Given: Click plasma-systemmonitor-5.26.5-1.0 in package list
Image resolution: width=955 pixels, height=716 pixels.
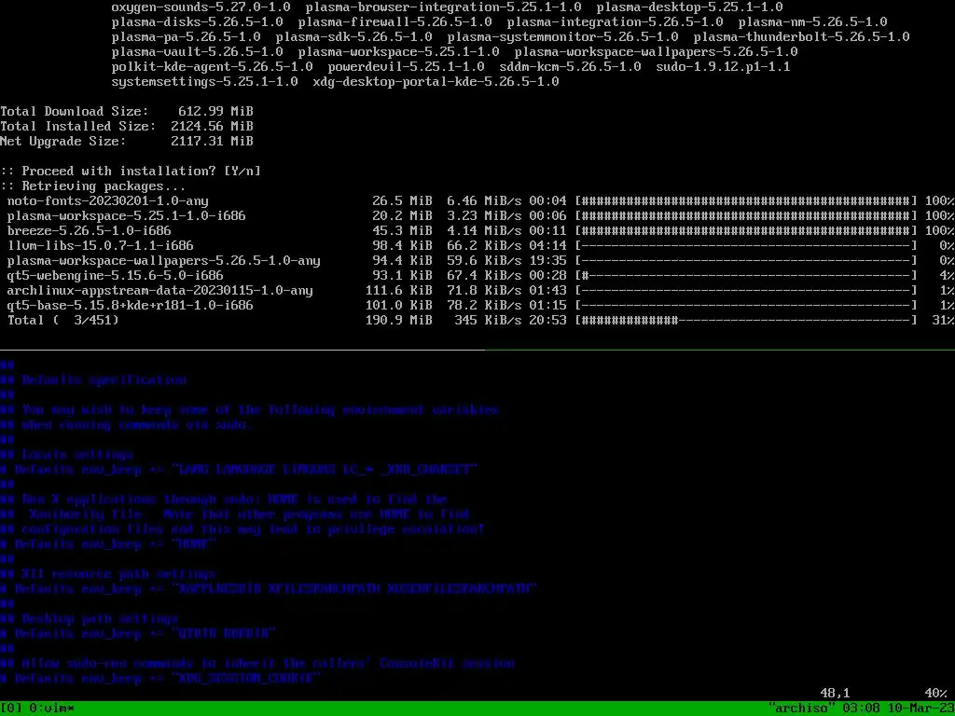Looking at the screenshot, I should tap(562, 36).
